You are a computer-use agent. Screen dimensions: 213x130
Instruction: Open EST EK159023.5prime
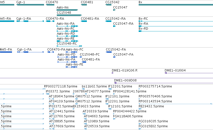[x=87, y=106]
